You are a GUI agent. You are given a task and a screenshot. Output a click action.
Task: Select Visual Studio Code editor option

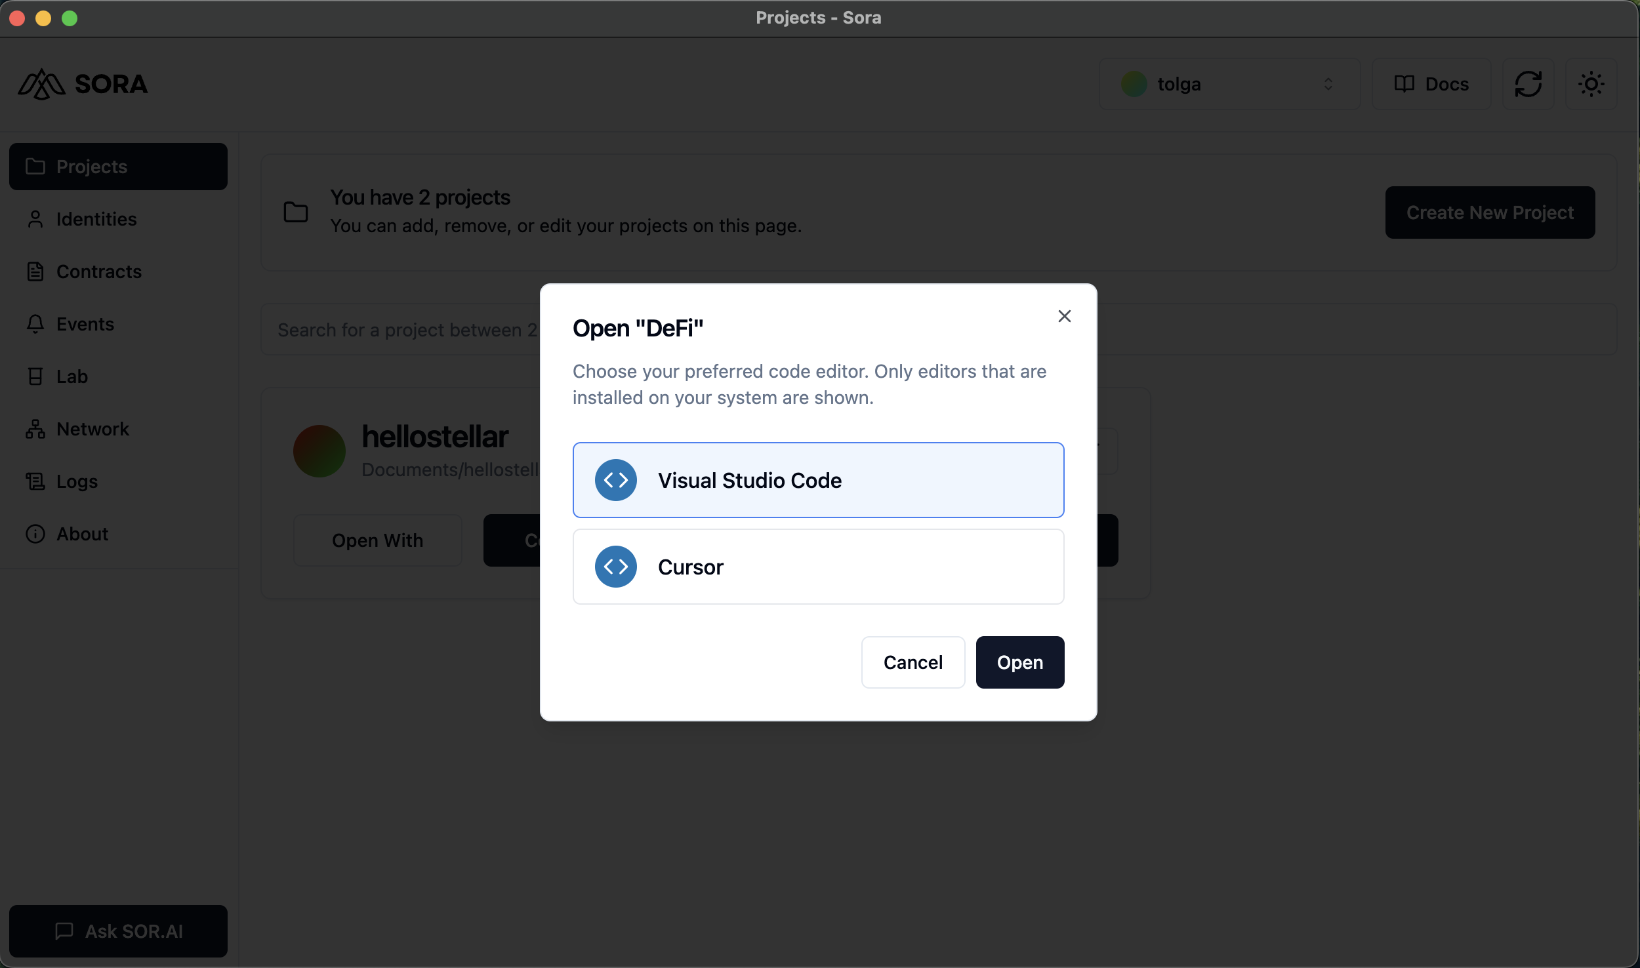[818, 480]
